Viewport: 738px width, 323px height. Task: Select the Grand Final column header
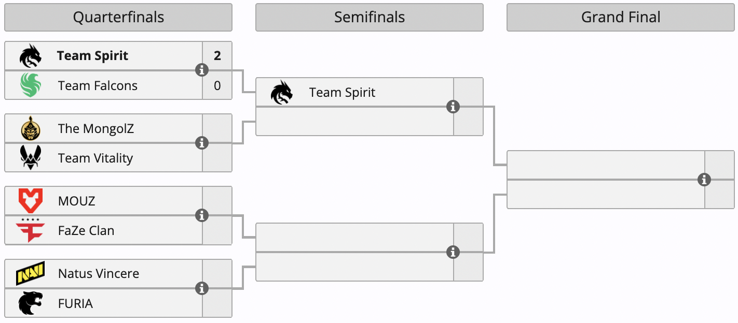click(x=621, y=18)
